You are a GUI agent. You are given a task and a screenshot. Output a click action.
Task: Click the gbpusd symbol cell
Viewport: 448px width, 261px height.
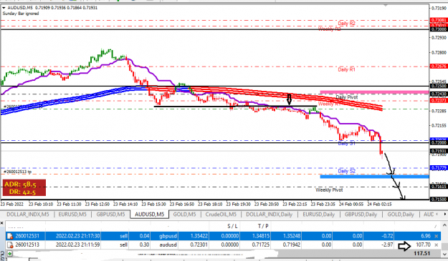[x=168, y=236]
